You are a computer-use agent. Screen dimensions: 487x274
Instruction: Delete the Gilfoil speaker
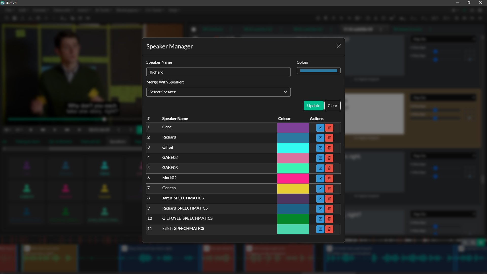tap(329, 148)
